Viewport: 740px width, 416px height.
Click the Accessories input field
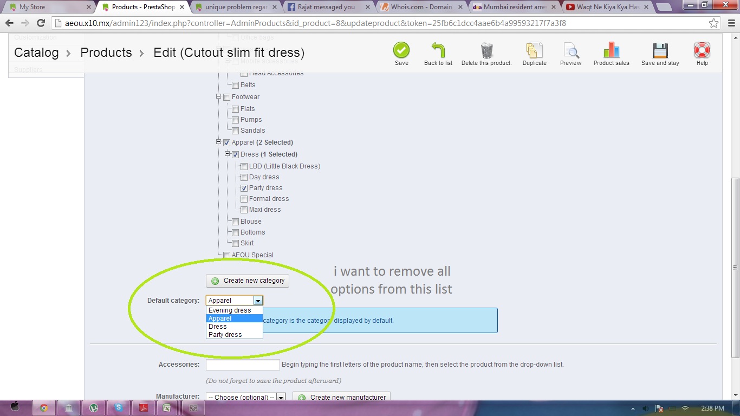point(243,365)
